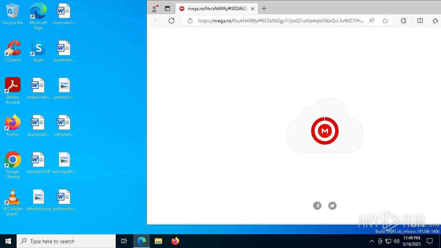Screen dimensions: 441x248
Task: Open Firefox from taskbar
Action: pos(175,241)
